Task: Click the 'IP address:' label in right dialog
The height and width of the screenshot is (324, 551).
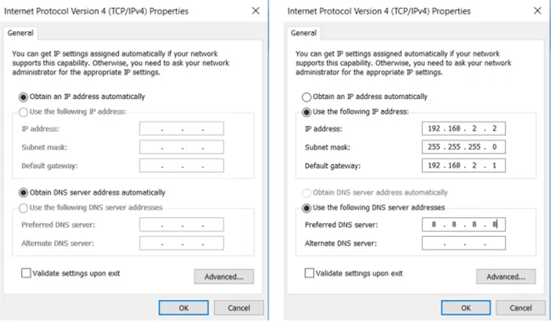Action: 323,128
